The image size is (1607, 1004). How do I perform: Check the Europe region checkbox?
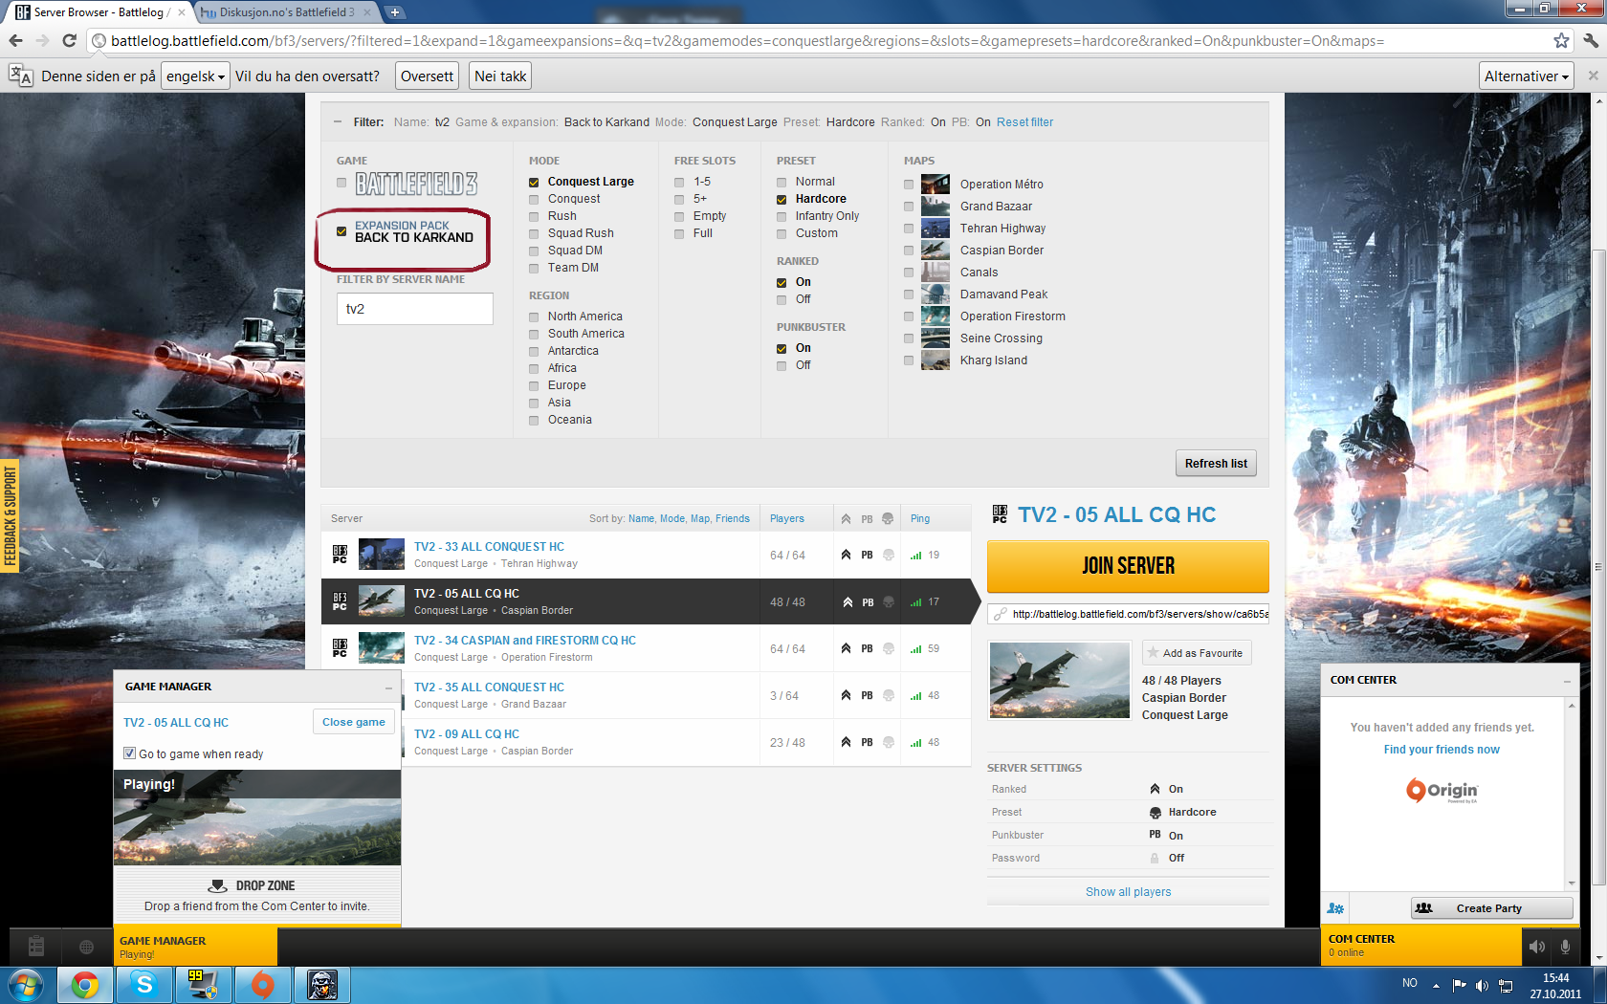point(534,385)
